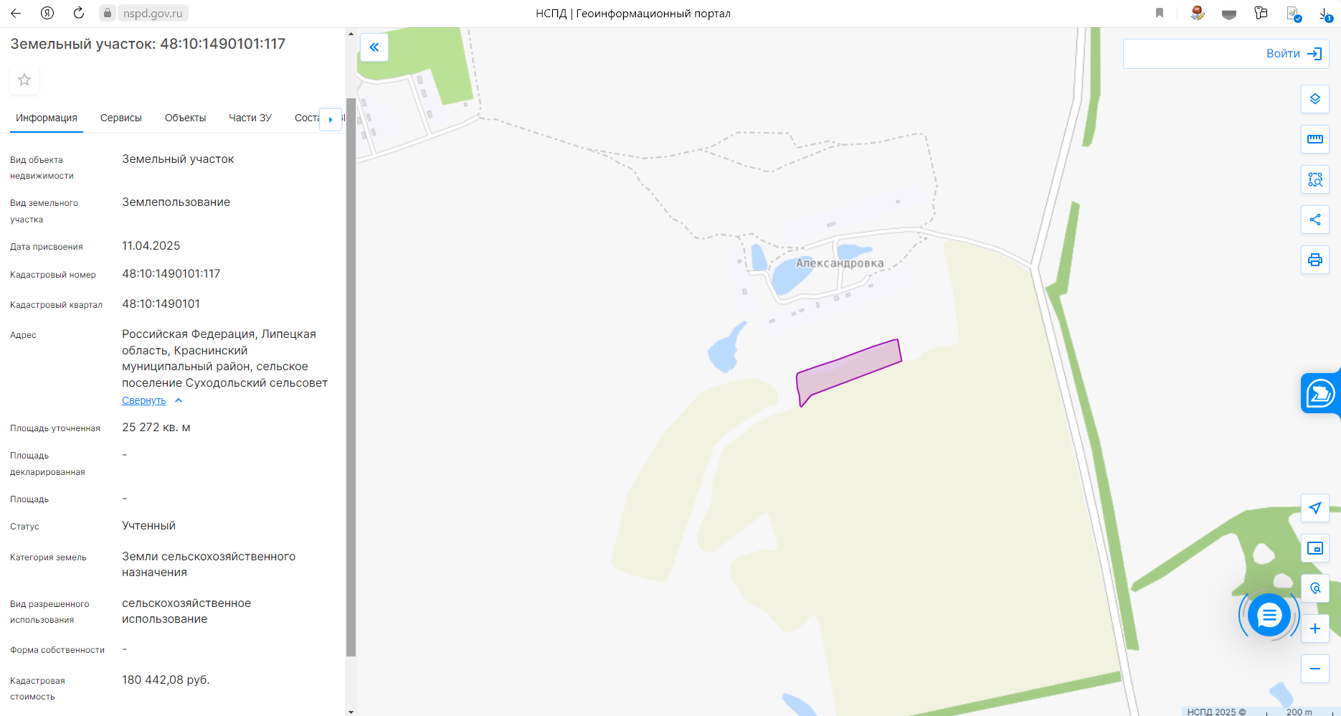
Task: Activate the area search selection tool
Action: (1314, 179)
